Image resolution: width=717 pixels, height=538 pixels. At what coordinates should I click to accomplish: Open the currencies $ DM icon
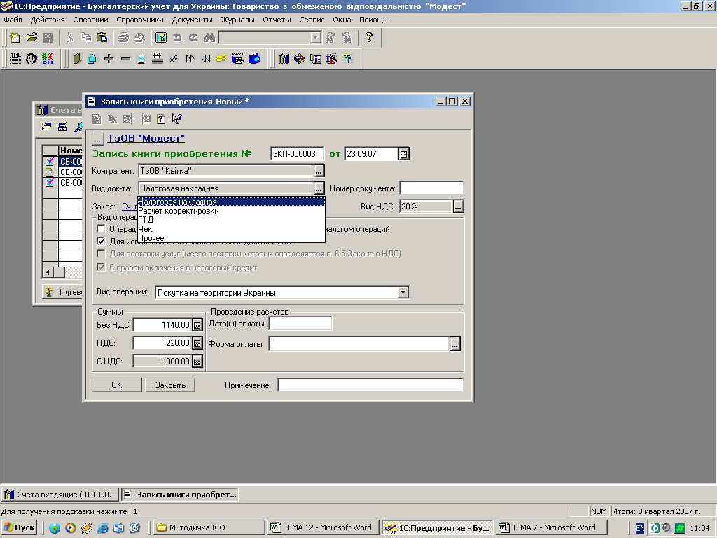pyautogui.click(x=48, y=59)
